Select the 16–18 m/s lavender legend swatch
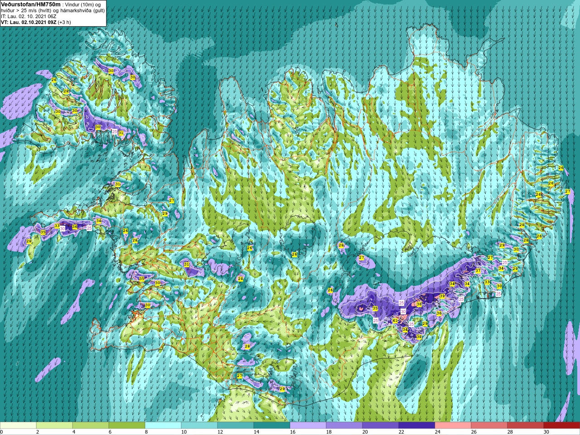Screen dimensions: 580x435 (308, 425)
